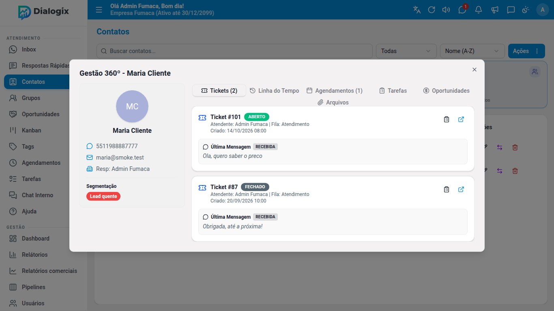
Task: Click the Dialogix logo
Action: (43, 12)
